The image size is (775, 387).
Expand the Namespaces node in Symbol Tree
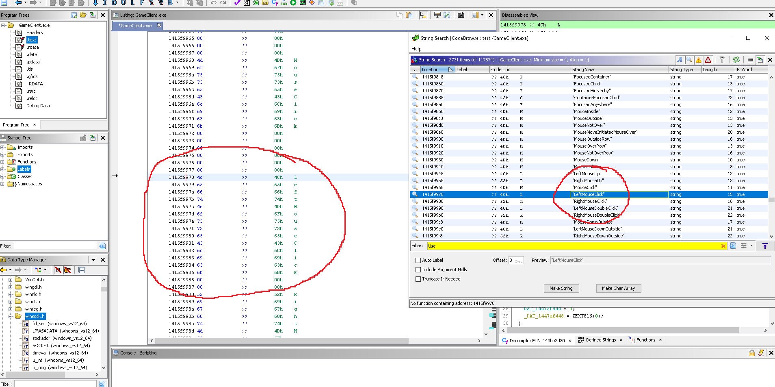point(2,184)
